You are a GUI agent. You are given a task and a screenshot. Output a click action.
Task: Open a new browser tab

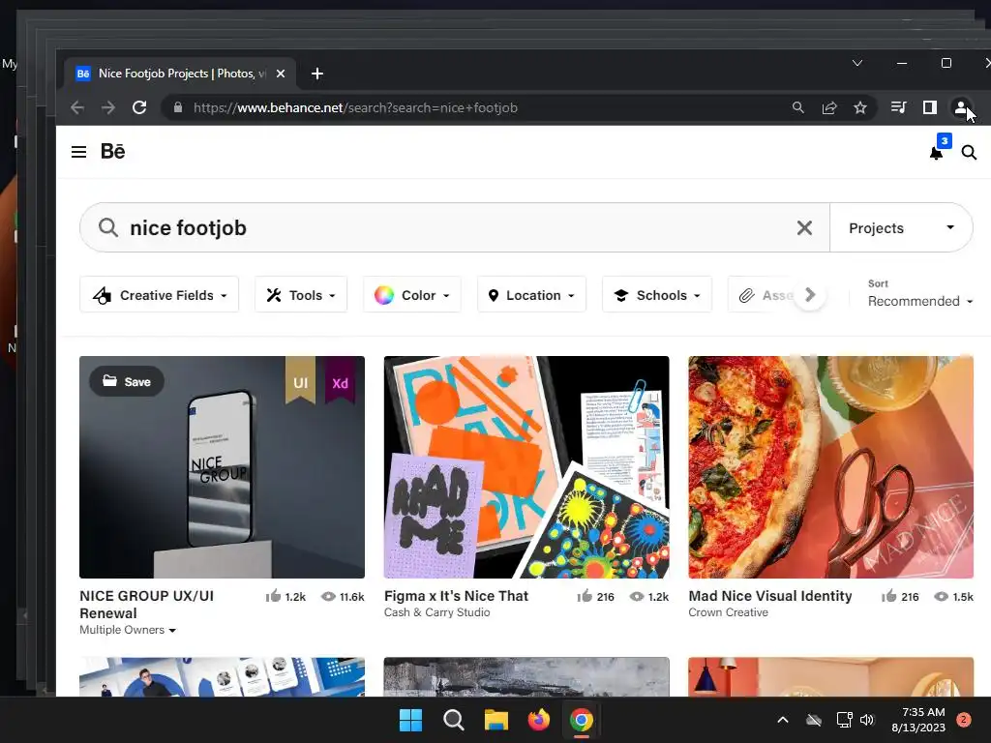[x=317, y=74]
